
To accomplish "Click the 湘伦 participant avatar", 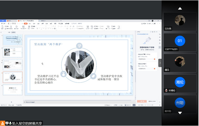I will (179, 82).
